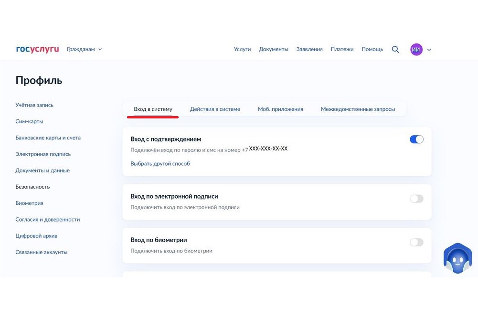The image size is (478, 319).
Task: Disable the Вход с подтверждением toggle
Action: tap(416, 139)
